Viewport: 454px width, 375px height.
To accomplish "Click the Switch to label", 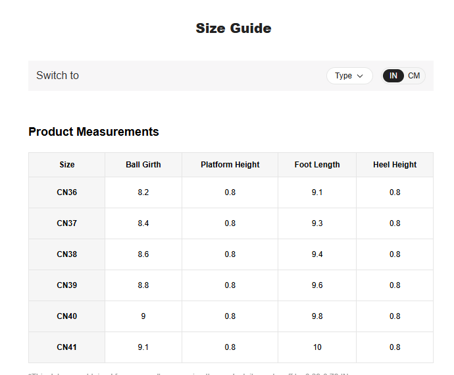I will [57, 76].
